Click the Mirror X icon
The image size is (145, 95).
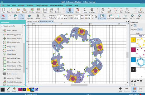tap(118, 17)
